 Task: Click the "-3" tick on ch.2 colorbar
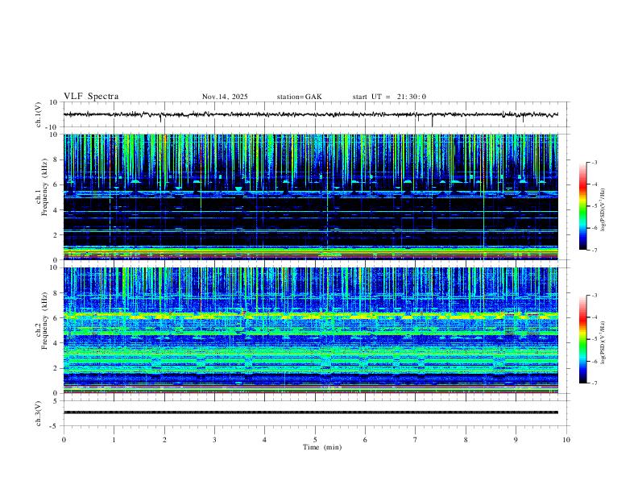coord(594,296)
